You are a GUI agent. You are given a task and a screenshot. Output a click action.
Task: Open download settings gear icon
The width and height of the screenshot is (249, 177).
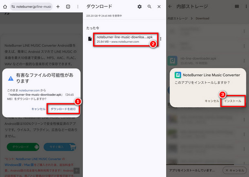pos(140,7)
